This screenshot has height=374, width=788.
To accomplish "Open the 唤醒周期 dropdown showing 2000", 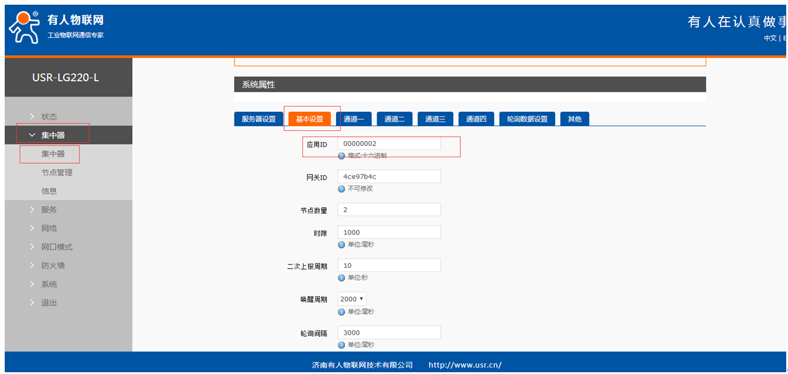I will (352, 299).
